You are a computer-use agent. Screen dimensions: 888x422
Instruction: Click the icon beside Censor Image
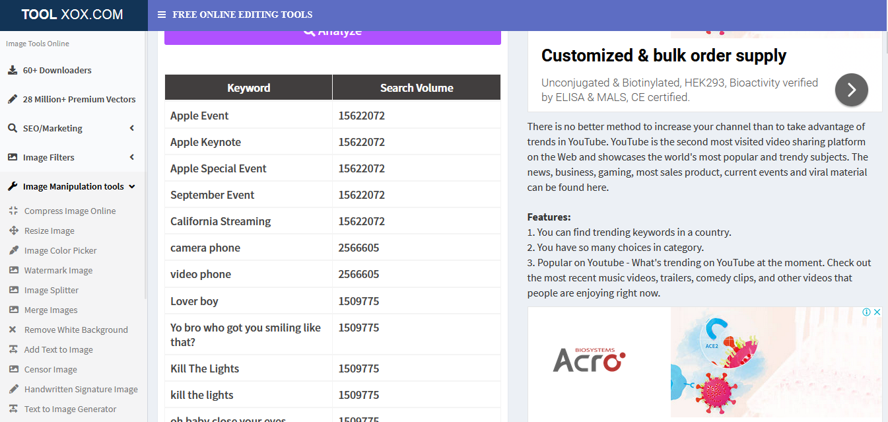[13, 369]
